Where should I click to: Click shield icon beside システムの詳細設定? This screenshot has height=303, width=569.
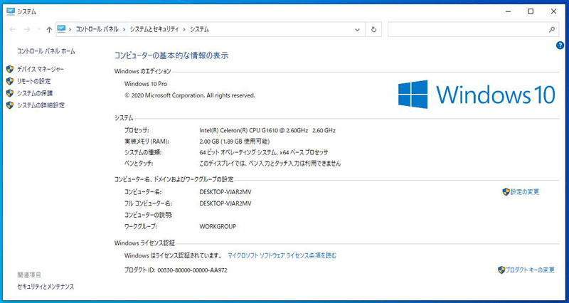tap(10, 105)
